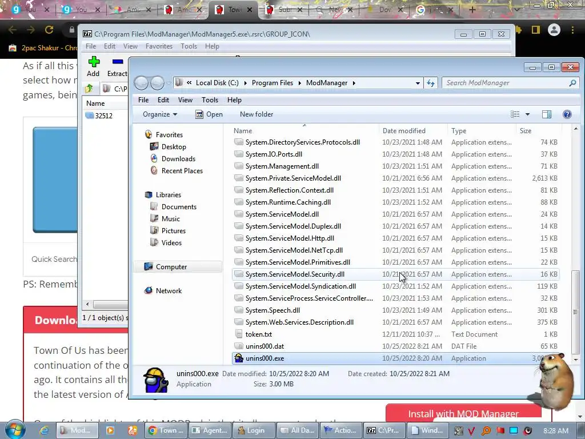Screen dimensions: 585x439
Task: Click the Back arrow in Explorer window
Action: pos(142,83)
